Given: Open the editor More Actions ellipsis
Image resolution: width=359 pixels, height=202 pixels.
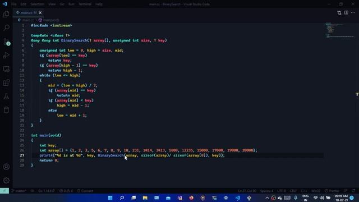Looking at the screenshot, I should [x=353, y=12].
